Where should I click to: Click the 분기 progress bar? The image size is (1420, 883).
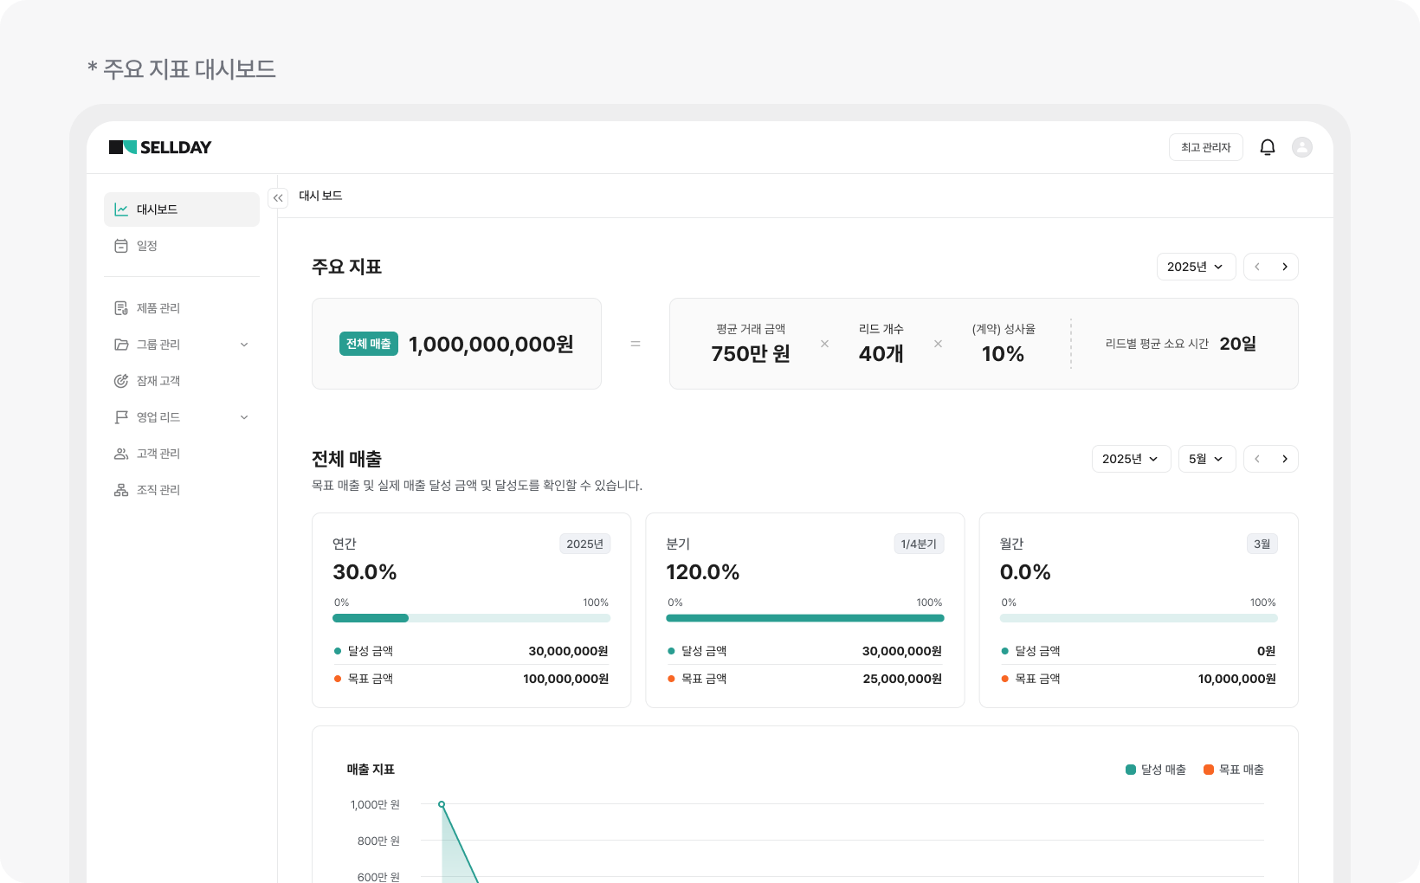pyautogui.click(x=805, y=618)
